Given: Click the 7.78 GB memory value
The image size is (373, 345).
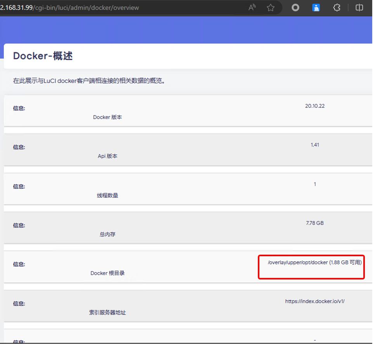Looking at the screenshot, I should click(314, 223).
